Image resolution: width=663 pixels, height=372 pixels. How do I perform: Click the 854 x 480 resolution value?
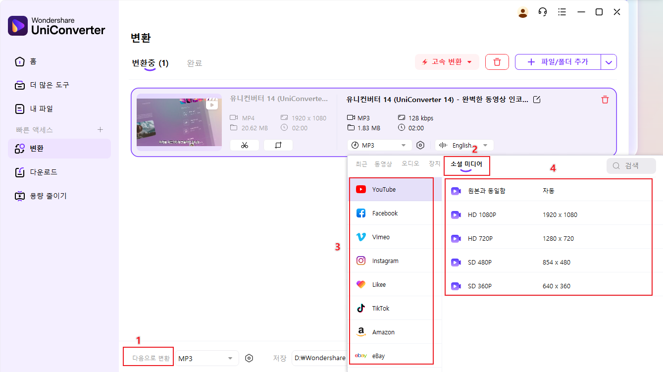coord(557,262)
